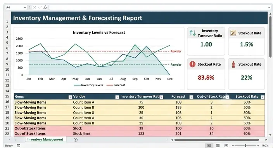Click the 22% stockout rate value
273x148 pixels.
click(x=247, y=77)
